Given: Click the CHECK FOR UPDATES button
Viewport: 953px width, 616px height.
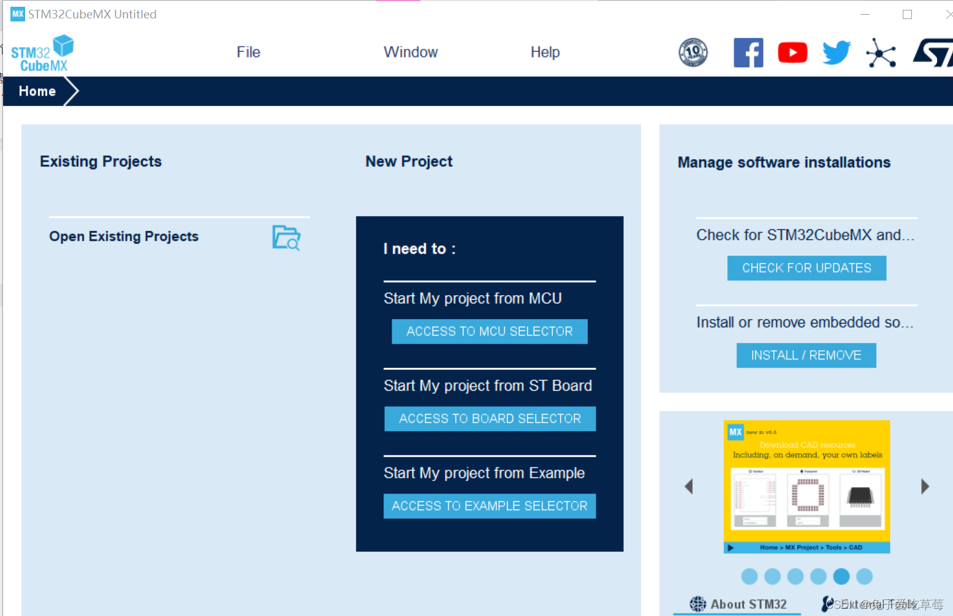Looking at the screenshot, I should click(807, 268).
